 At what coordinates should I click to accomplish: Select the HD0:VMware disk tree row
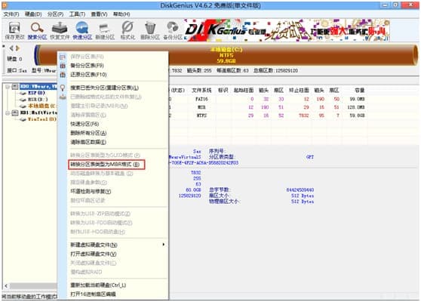point(38,87)
